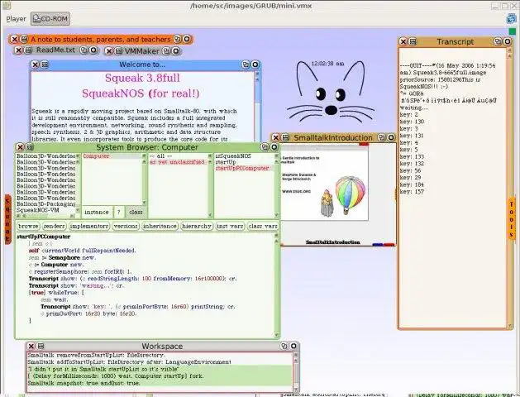Expand the note to students window
Screen dimensions: 520x397
187,39
